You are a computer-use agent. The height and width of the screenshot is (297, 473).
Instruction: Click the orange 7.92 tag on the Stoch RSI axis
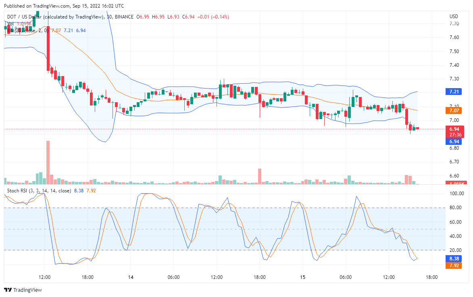tap(454, 265)
